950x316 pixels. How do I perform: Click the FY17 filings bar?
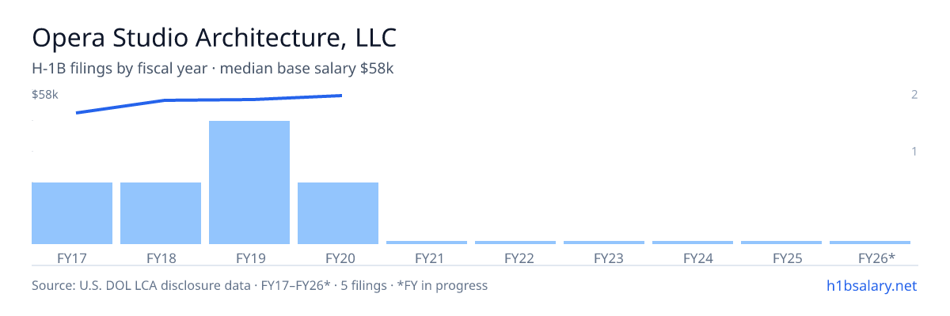click(x=72, y=213)
